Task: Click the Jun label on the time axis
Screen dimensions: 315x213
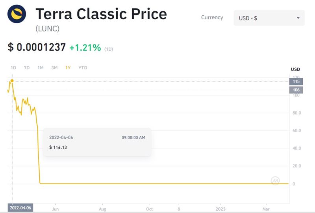Action: coord(56,209)
